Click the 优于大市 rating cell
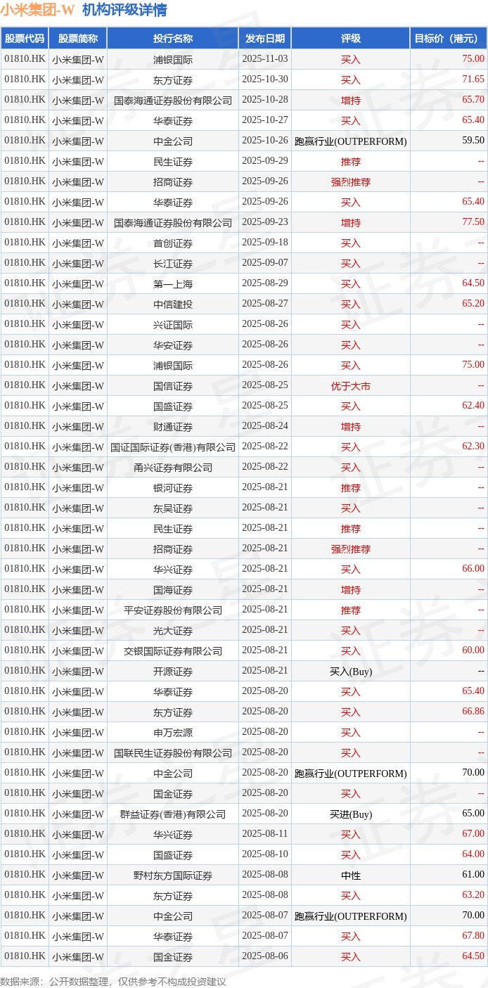 (351, 386)
